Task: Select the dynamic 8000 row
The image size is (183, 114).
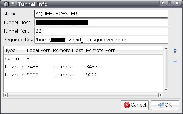Action: [83, 59]
